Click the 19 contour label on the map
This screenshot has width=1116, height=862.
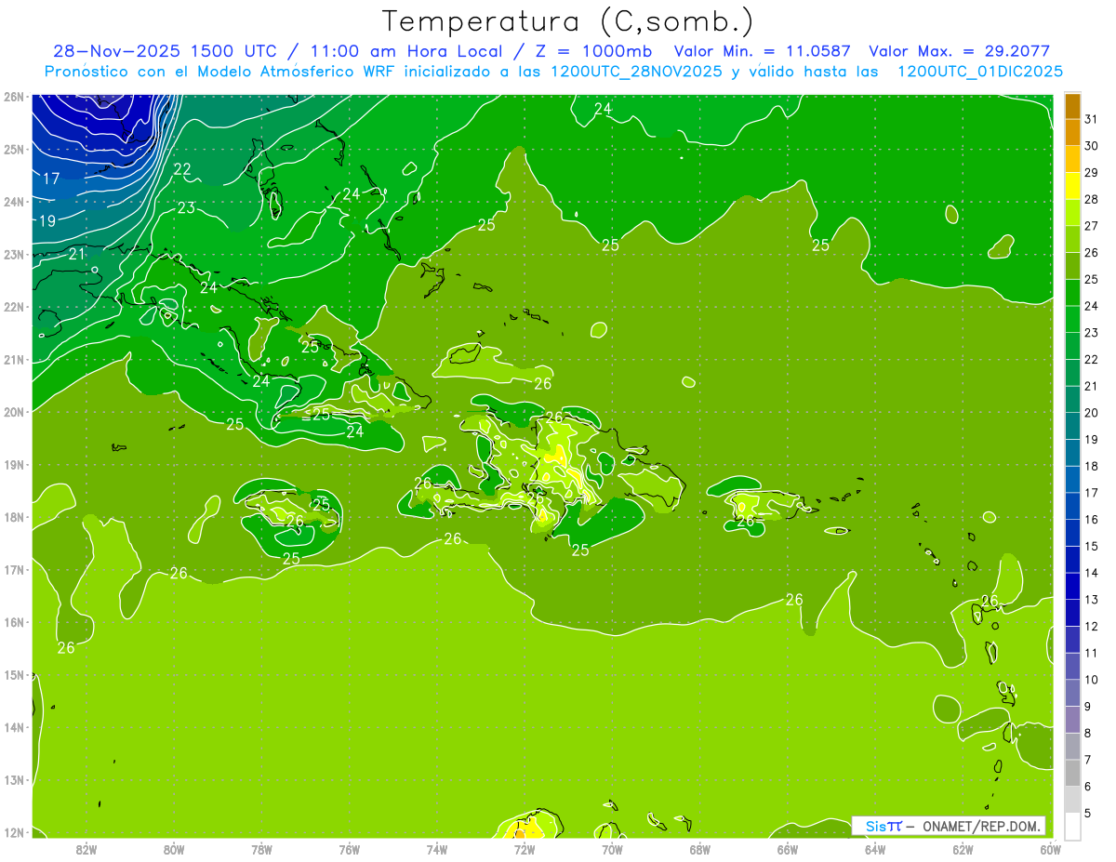[x=47, y=221]
